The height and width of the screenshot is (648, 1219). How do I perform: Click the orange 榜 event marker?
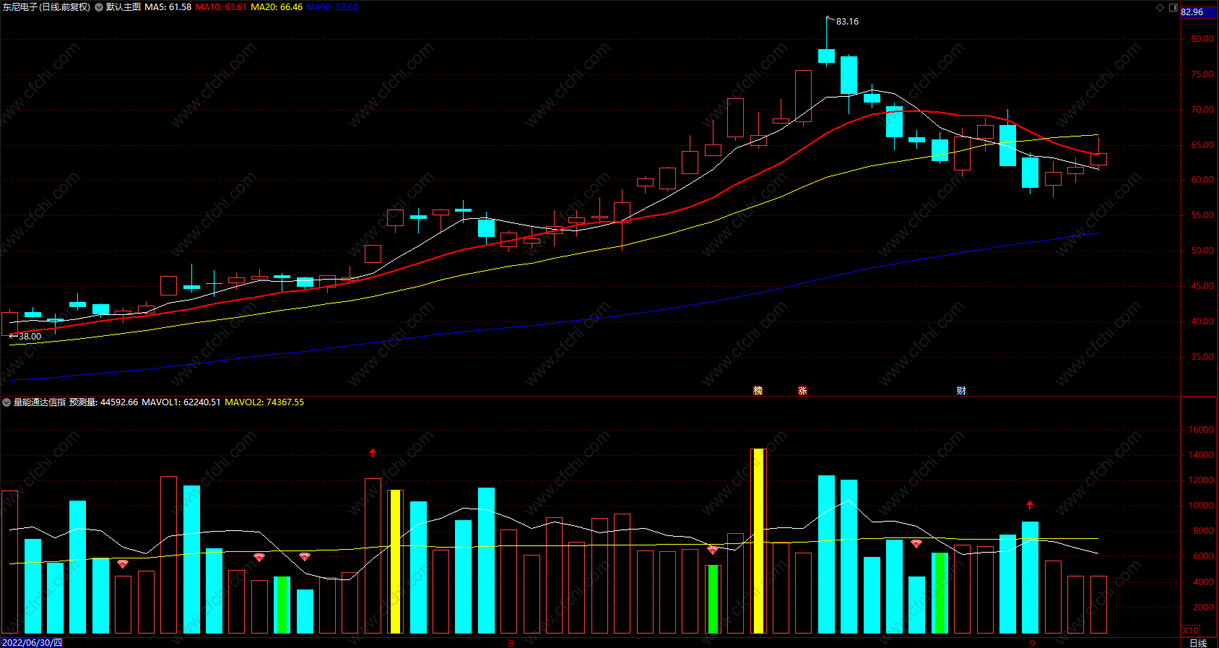tap(758, 390)
